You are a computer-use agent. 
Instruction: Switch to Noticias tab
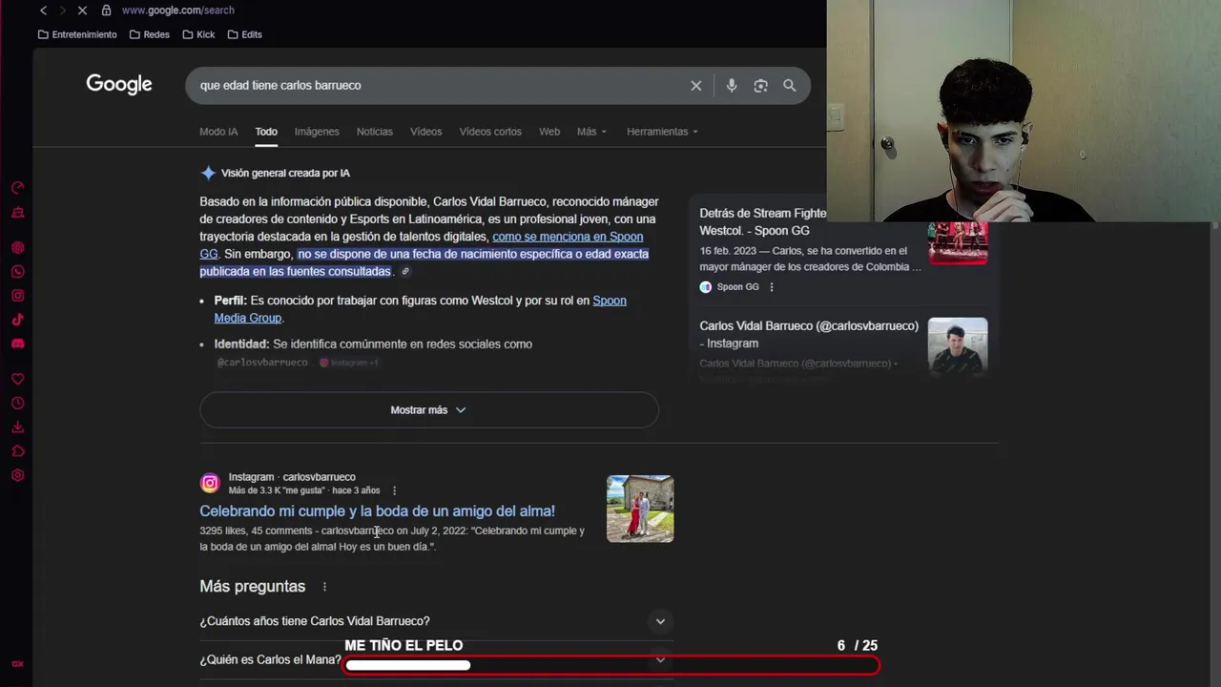tap(375, 132)
